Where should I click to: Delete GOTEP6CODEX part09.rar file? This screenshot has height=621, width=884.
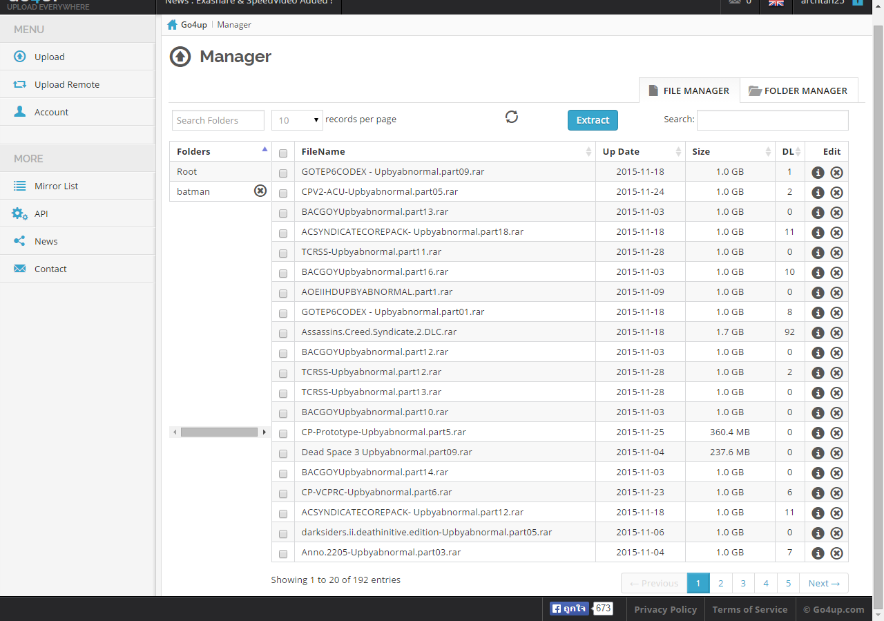[836, 173]
